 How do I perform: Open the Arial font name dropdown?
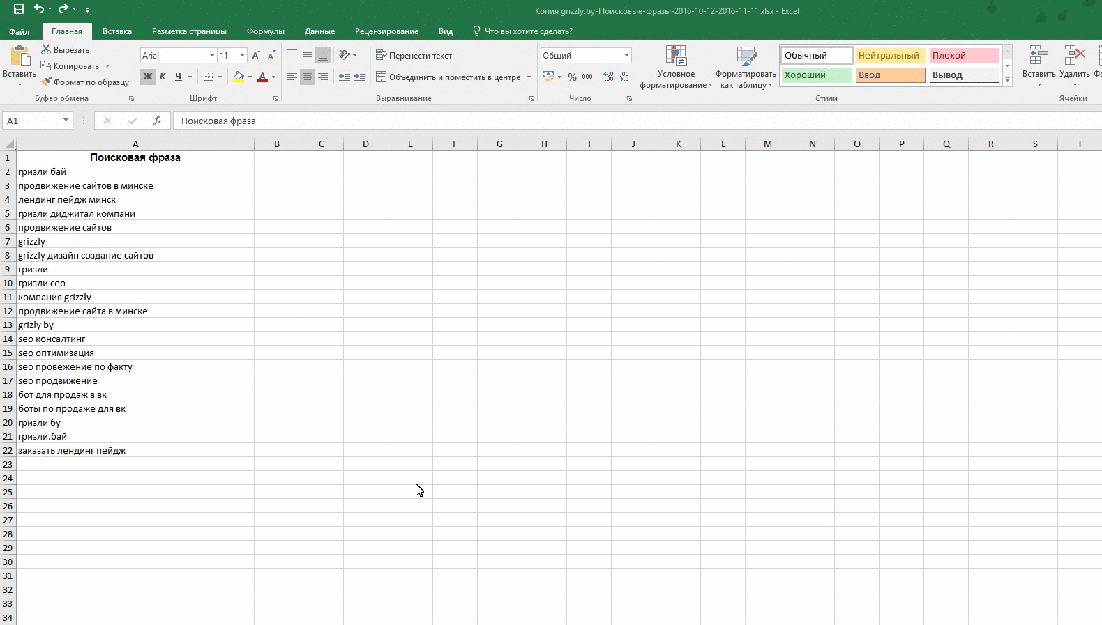click(x=212, y=55)
